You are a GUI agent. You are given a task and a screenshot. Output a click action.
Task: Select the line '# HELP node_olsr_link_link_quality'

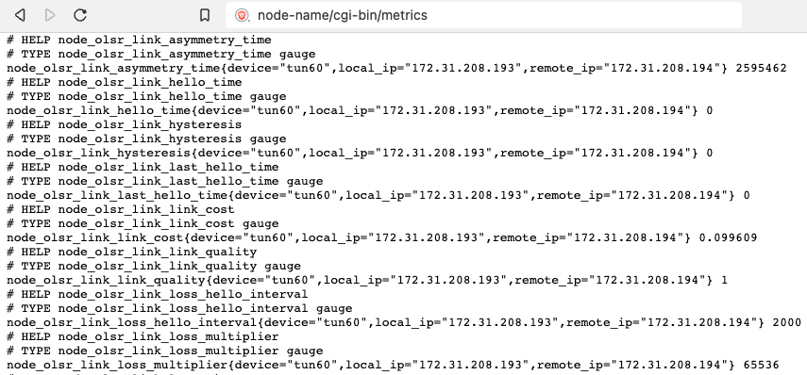tap(132, 252)
